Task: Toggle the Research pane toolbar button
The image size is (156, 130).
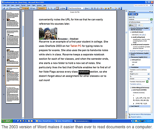Action: 42,8
